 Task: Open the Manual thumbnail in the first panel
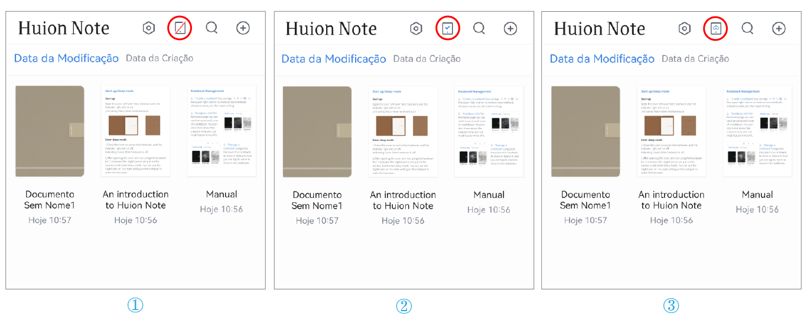click(222, 131)
